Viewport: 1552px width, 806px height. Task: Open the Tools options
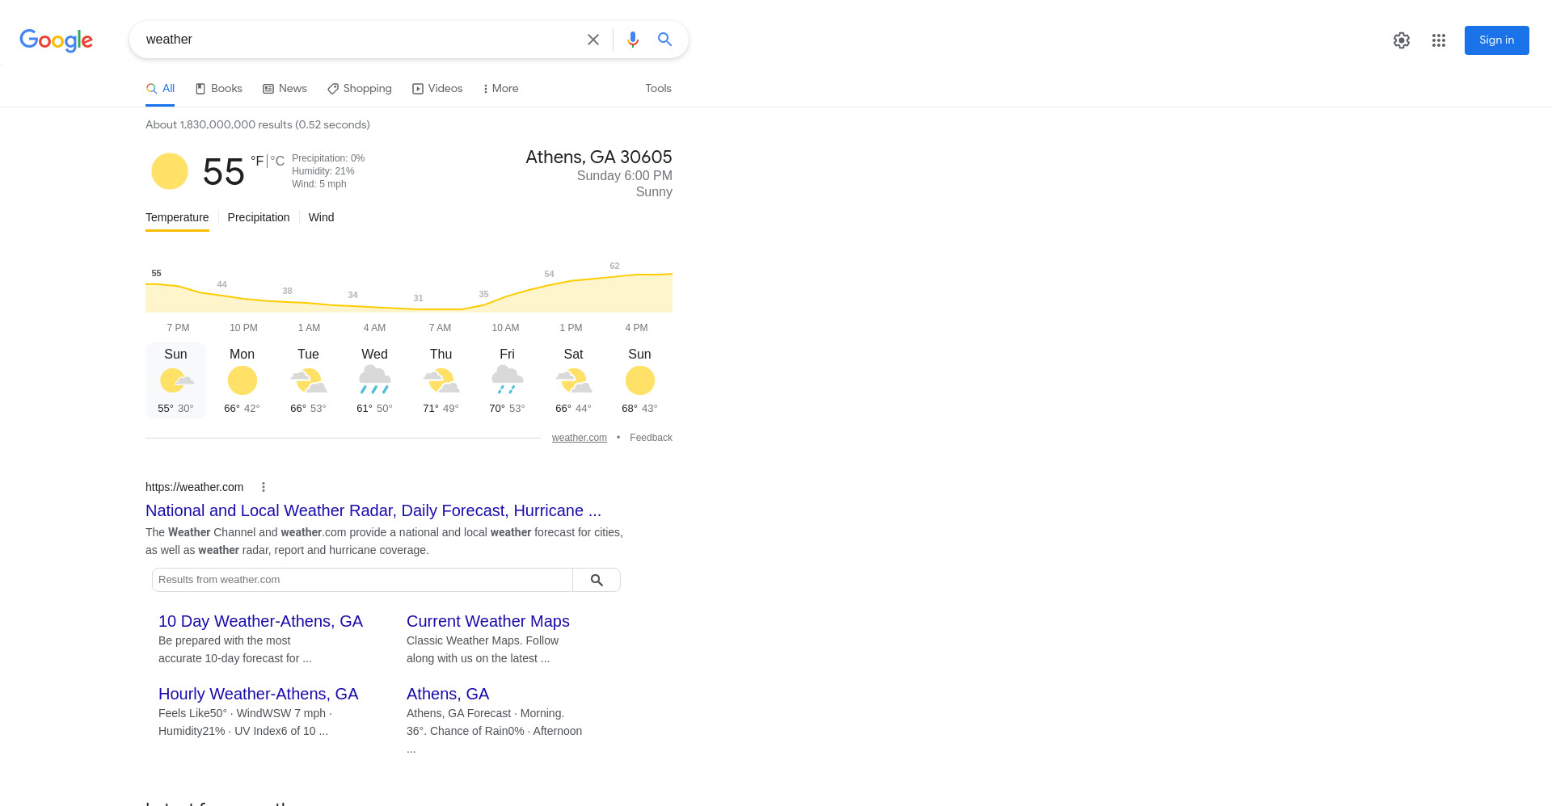[658, 89]
